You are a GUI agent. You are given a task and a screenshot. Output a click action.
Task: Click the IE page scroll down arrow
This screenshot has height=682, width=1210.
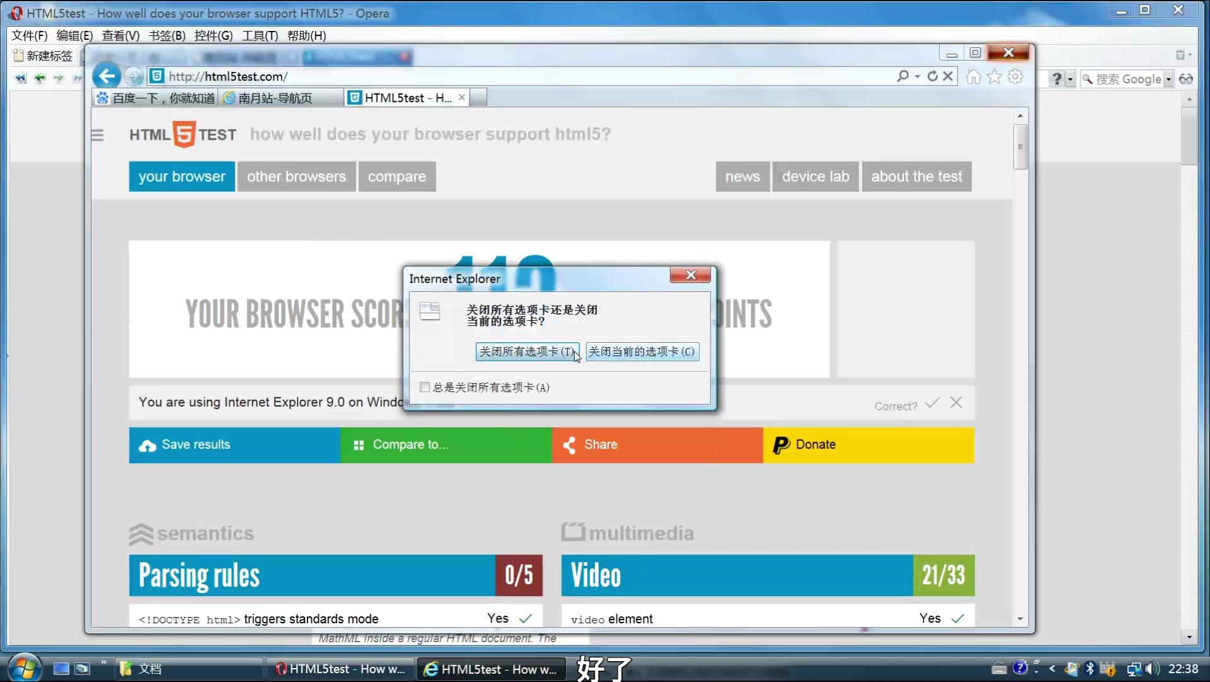[x=1020, y=619]
